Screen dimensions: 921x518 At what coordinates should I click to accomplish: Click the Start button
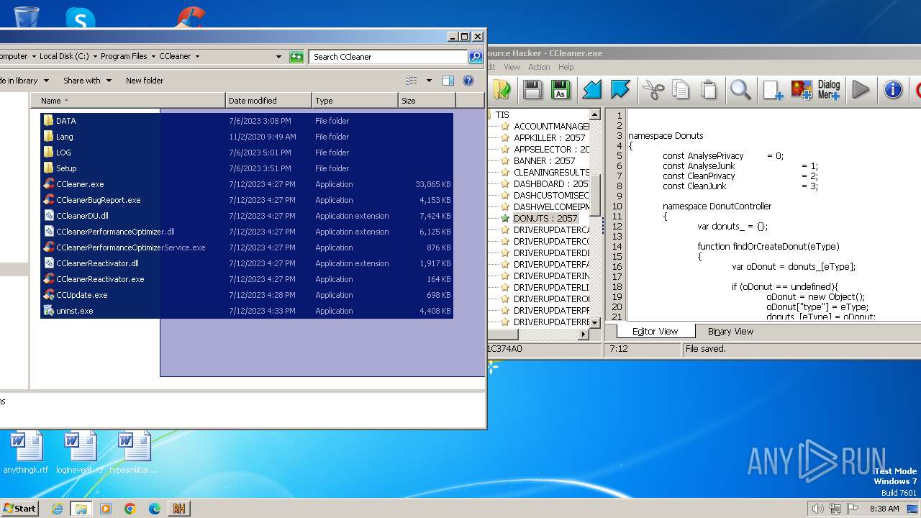(20, 508)
